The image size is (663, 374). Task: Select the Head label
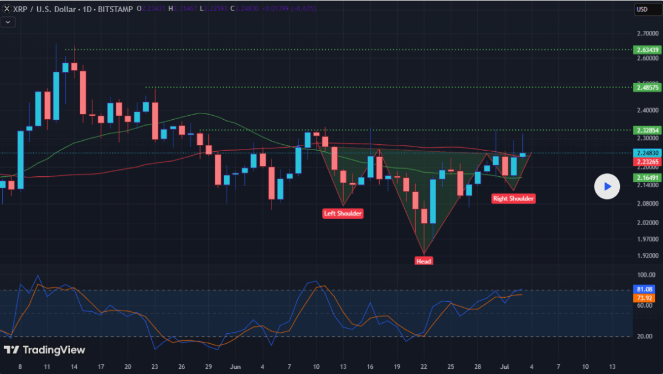click(423, 261)
